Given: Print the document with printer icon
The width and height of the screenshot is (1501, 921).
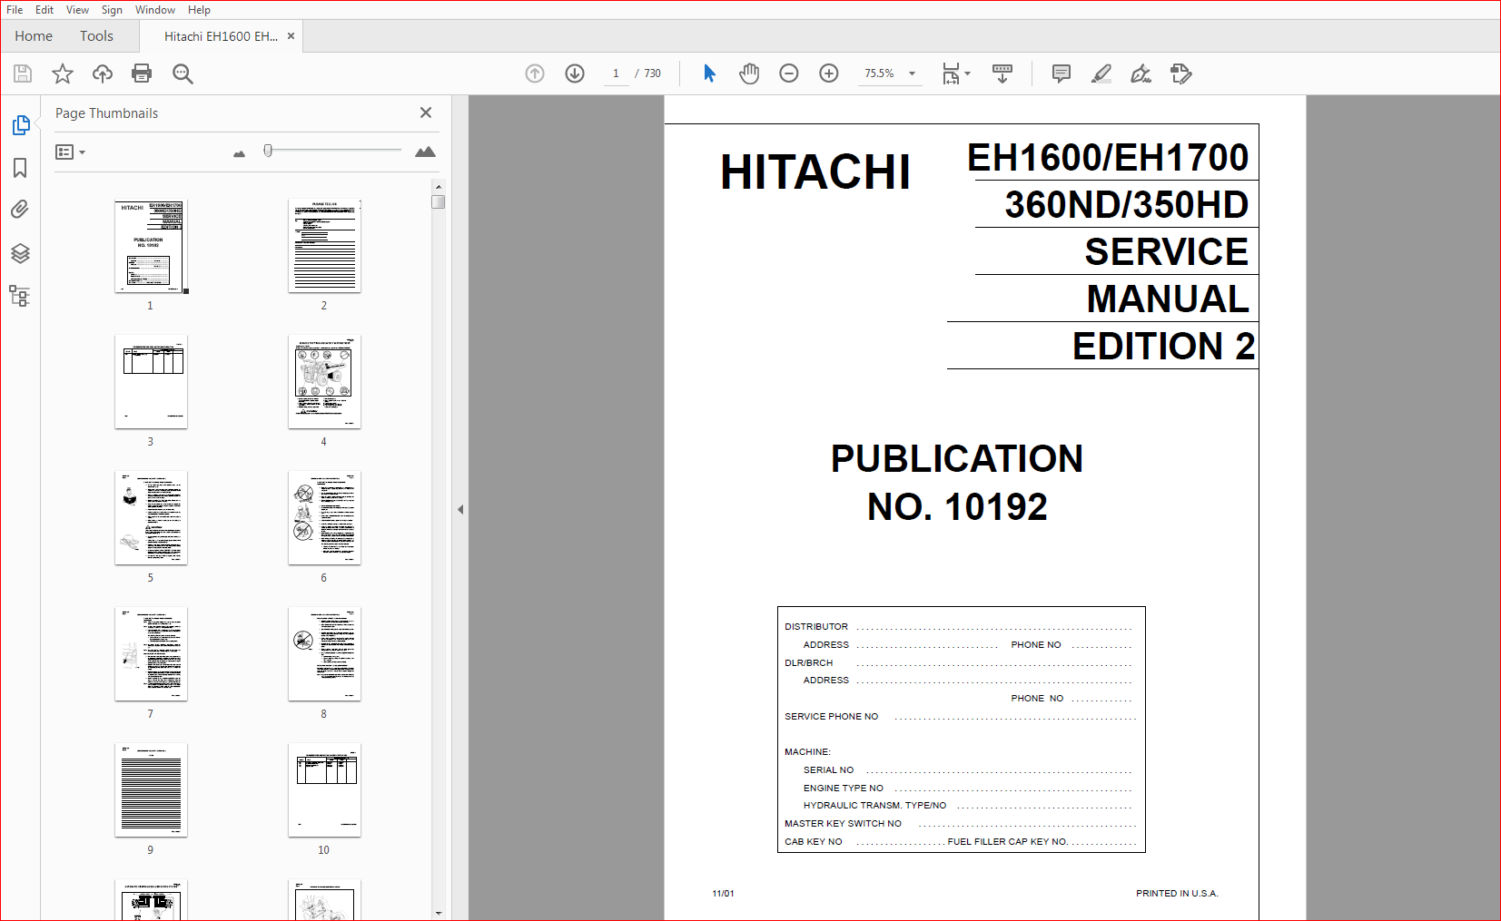Looking at the screenshot, I should 142,73.
